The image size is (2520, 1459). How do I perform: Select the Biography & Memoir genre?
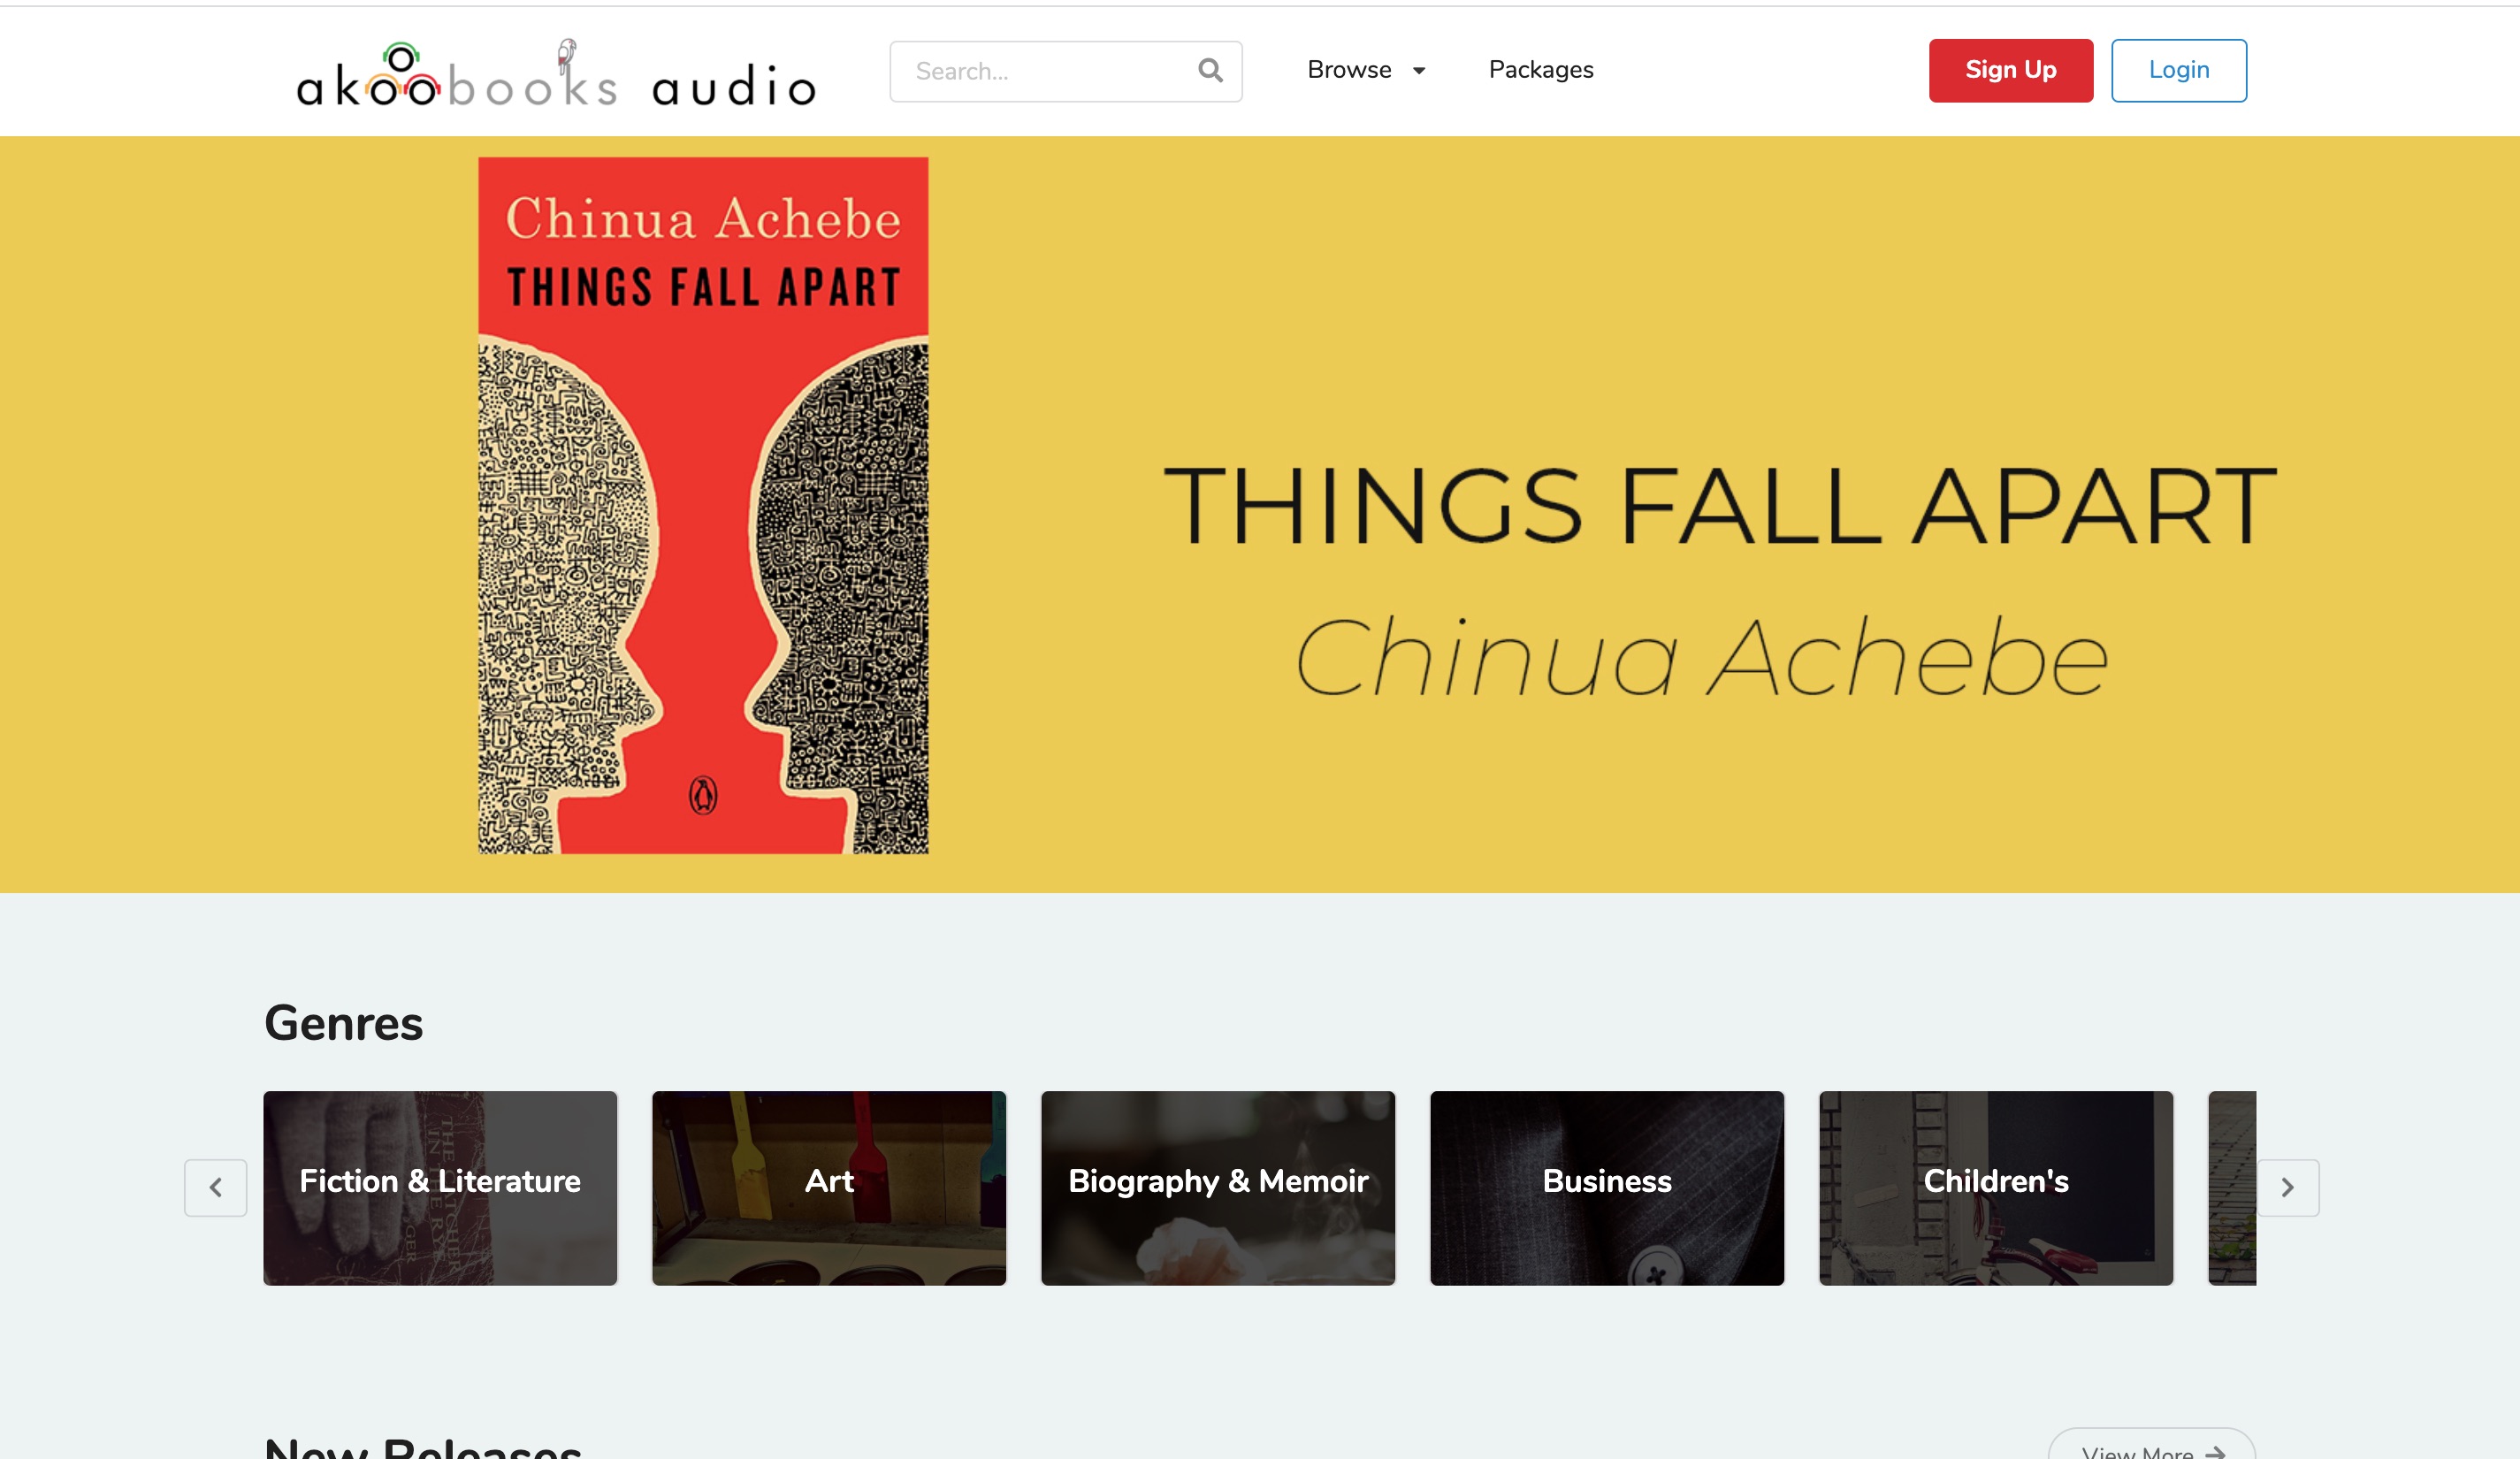(1218, 1187)
